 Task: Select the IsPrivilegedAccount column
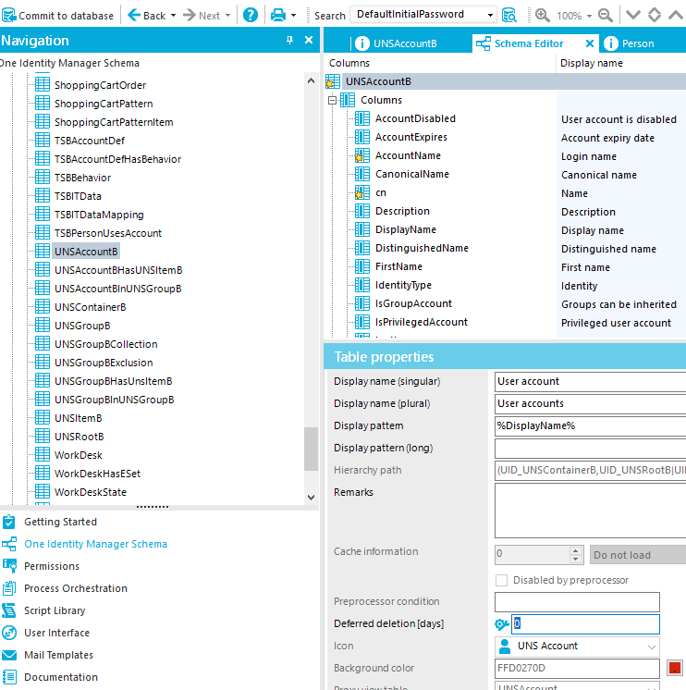421,322
